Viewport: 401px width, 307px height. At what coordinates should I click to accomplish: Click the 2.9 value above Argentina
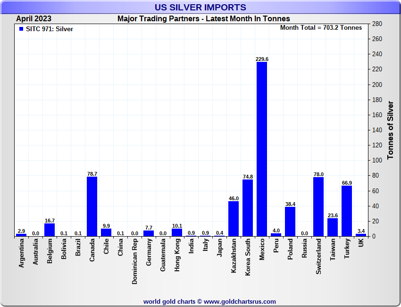[22, 231]
